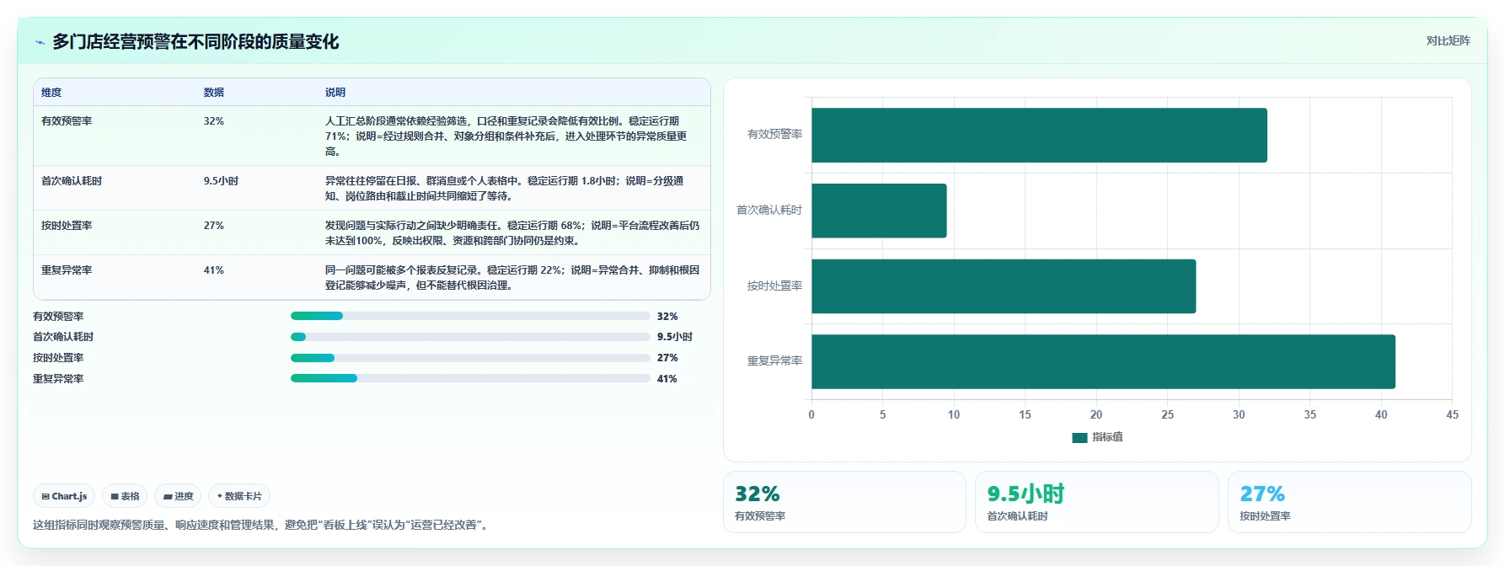The width and height of the screenshot is (1505, 566).
Task: Click the 9.5小时 value in the table
Action: point(221,181)
